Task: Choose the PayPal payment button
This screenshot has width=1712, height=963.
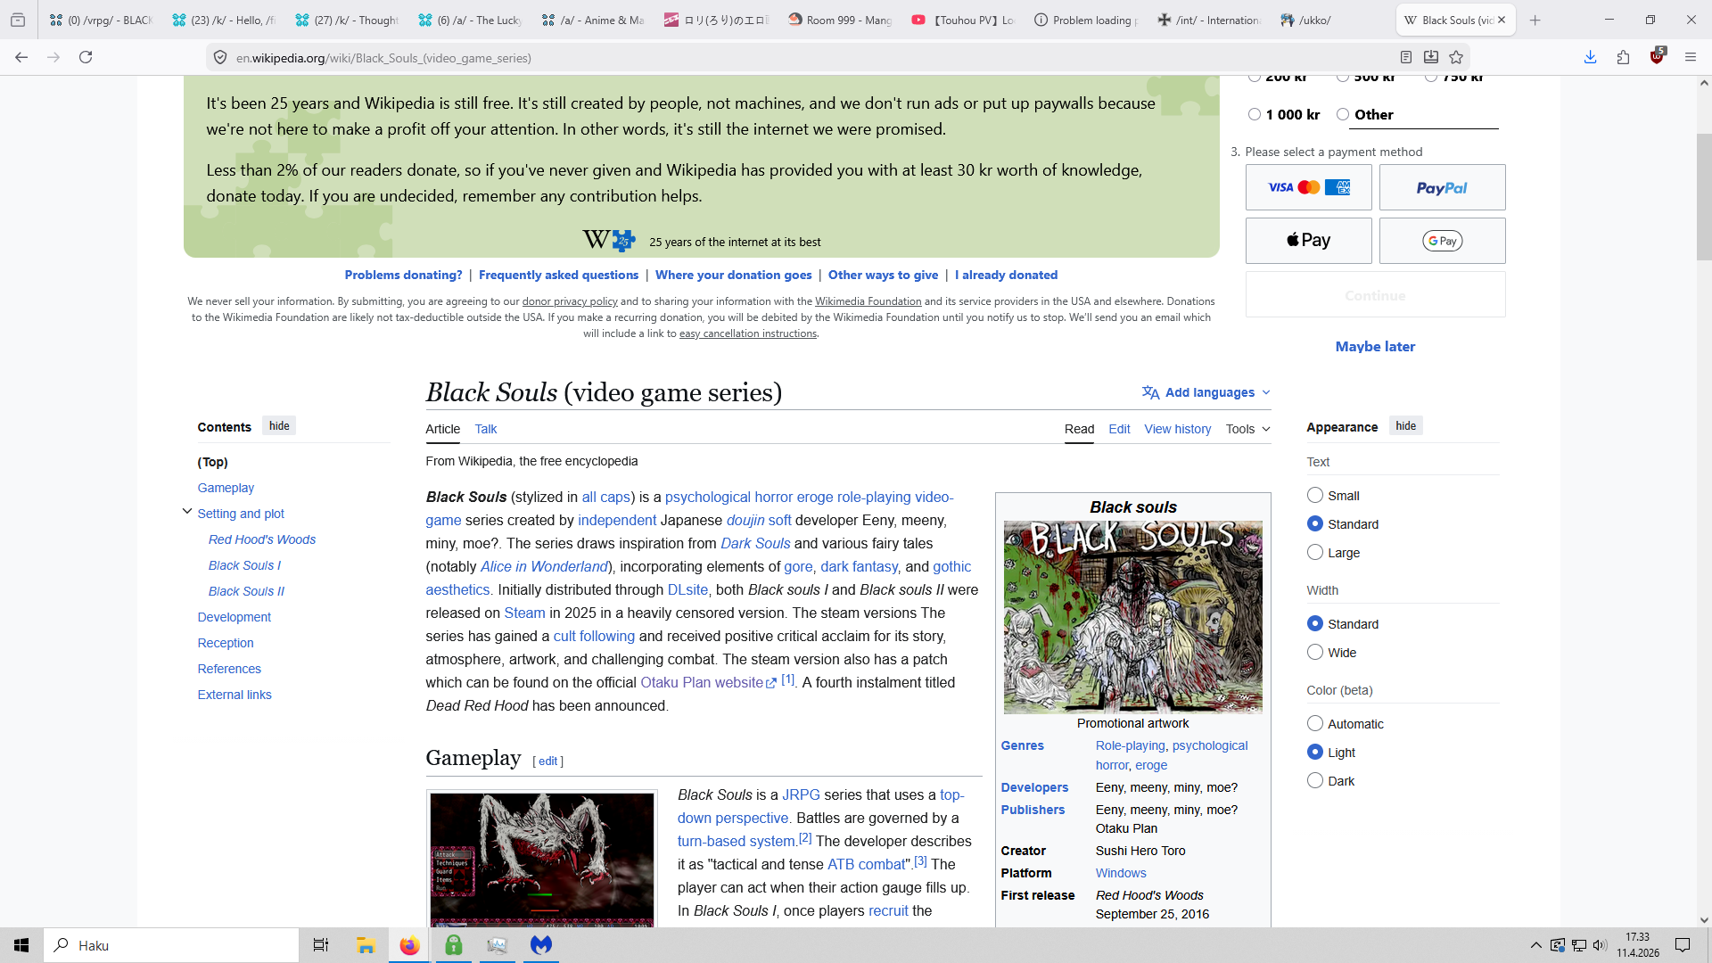Action: [1442, 187]
